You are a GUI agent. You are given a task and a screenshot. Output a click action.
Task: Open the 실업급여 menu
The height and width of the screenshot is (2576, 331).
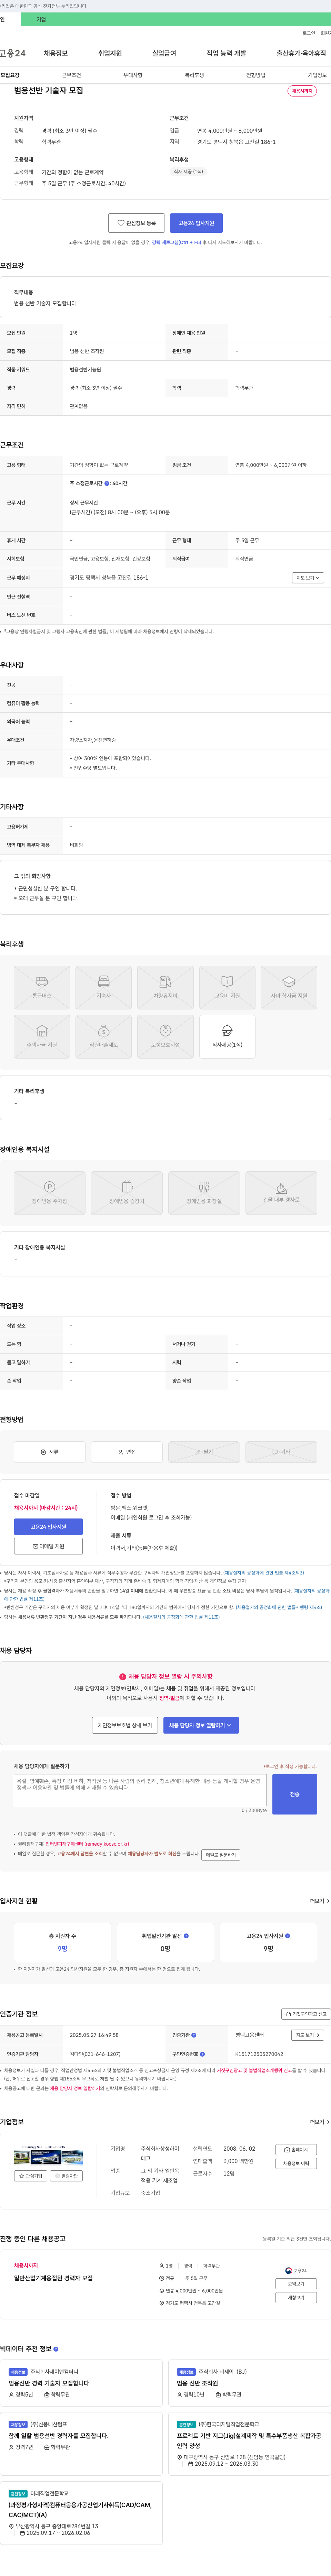(x=163, y=53)
